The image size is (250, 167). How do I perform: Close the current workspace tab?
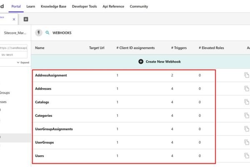(x=14, y=19)
